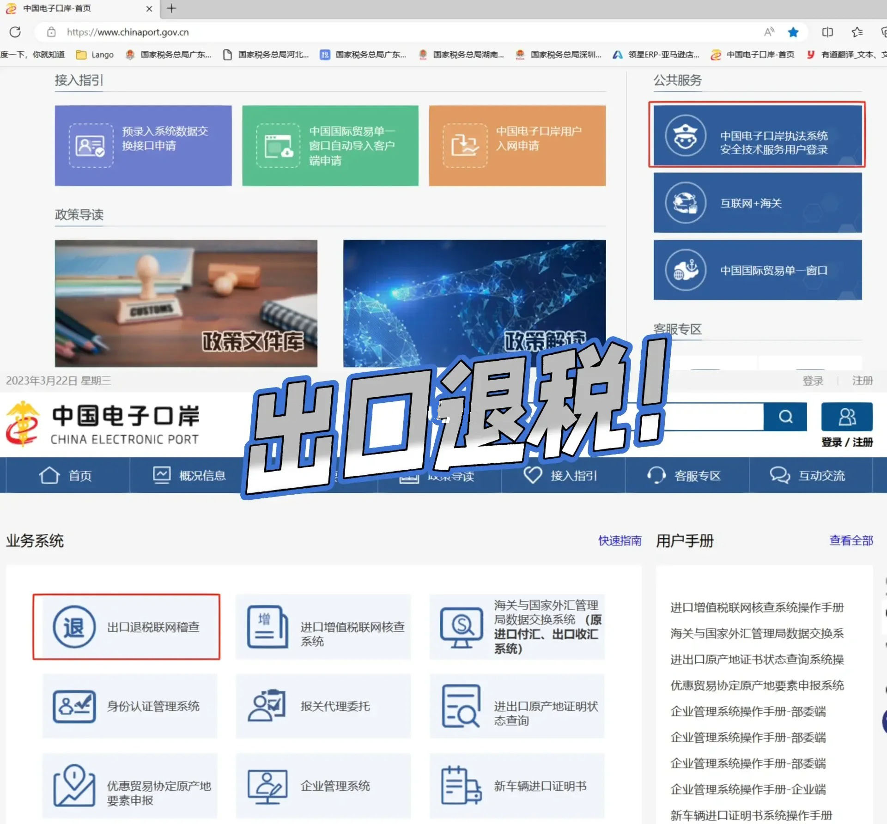This screenshot has width=887, height=824.
Task: Open manual 进口增值税联网核查系统操作手册
Action: (x=757, y=607)
